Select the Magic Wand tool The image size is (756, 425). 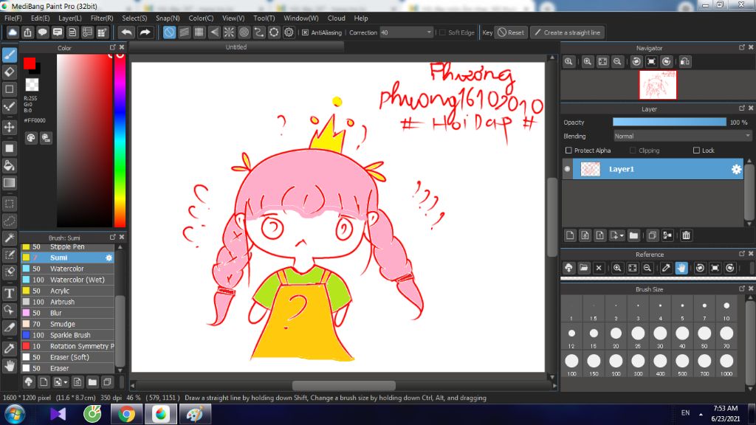9,238
